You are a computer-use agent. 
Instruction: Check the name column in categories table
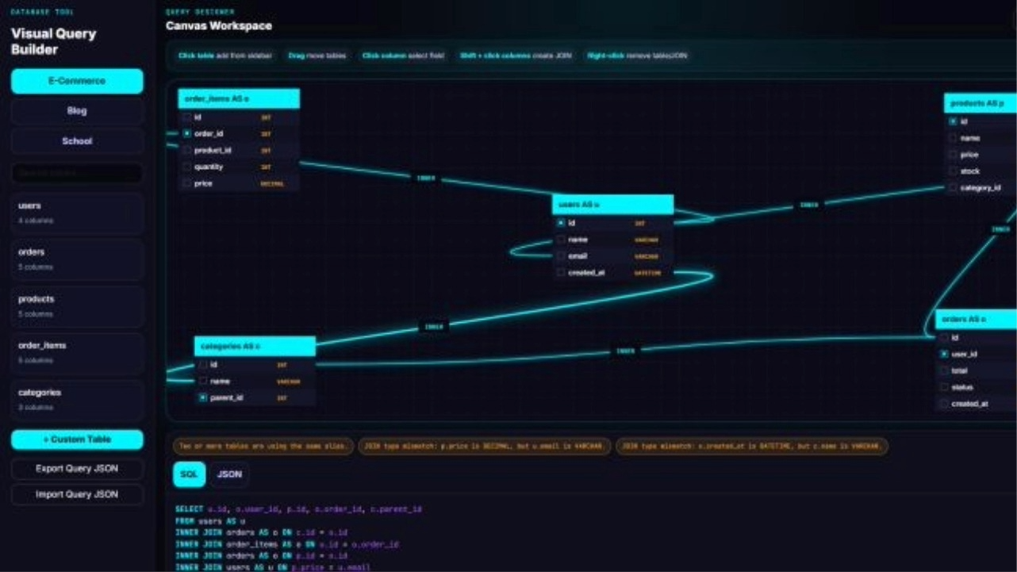pos(203,382)
